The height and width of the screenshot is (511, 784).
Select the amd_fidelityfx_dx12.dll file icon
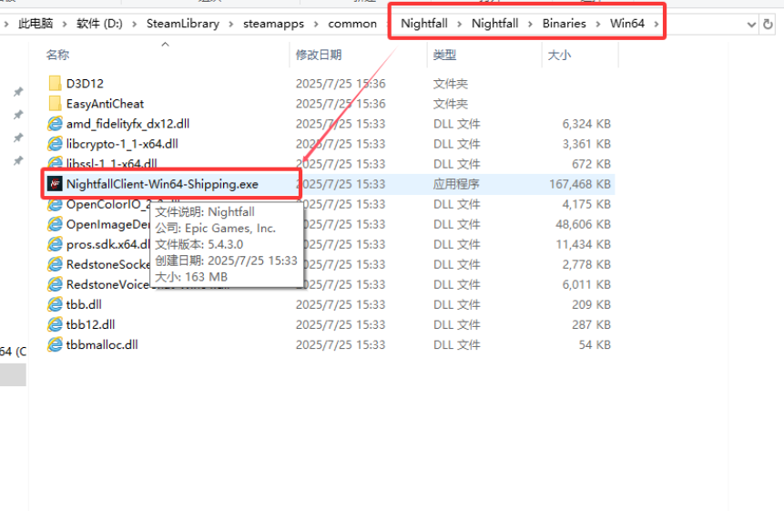tap(55, 124)
